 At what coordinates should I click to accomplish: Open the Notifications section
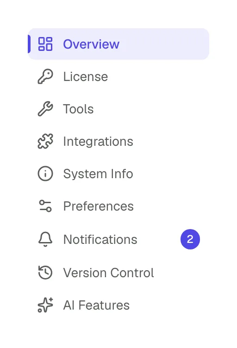coord(118,239)
